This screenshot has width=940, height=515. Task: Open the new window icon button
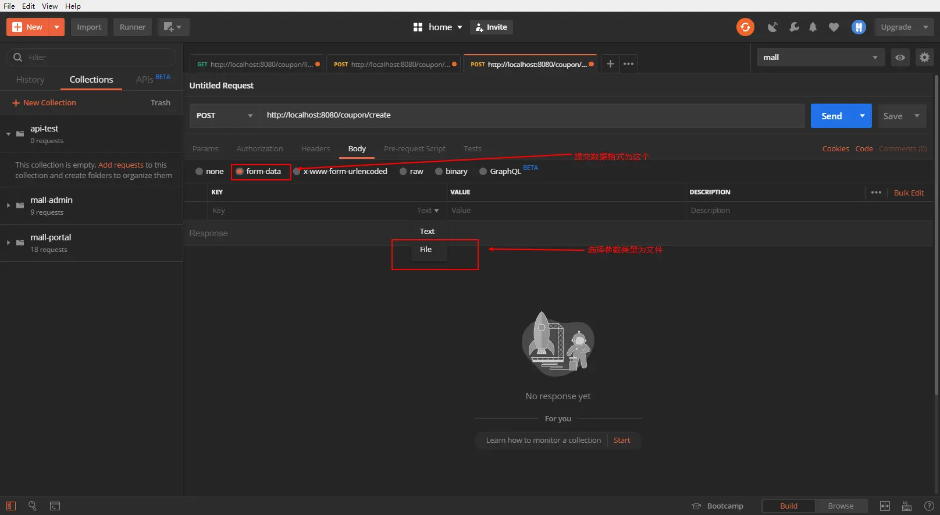pyautogui.click(x=173, y=27)
